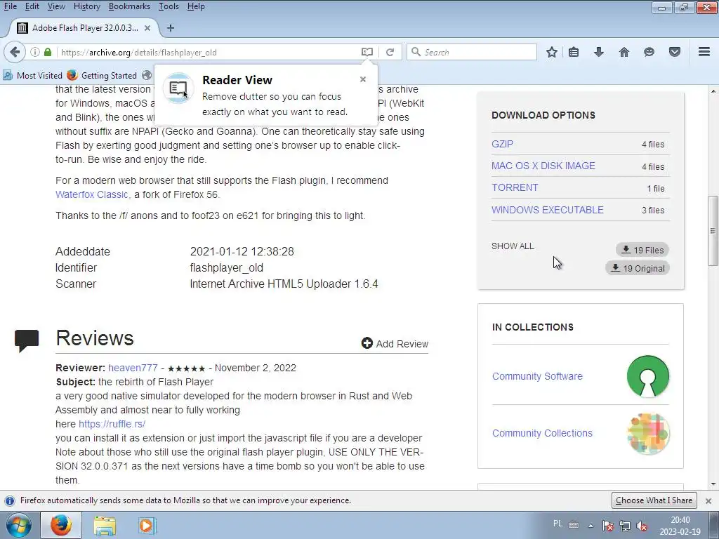Click Choose What I Share button
Image resolution: width=719 pixels, height=539 pixels.
[x=654, y=500]
